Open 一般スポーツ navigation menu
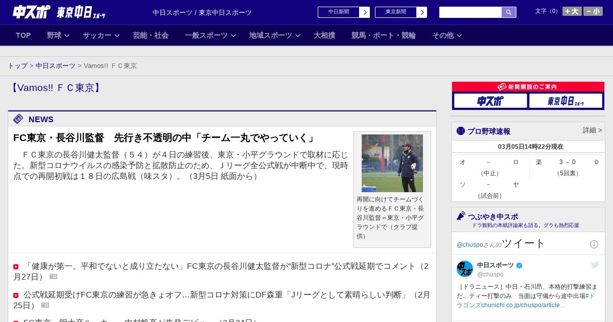This screenshot has height=322, width=613. 206,35
